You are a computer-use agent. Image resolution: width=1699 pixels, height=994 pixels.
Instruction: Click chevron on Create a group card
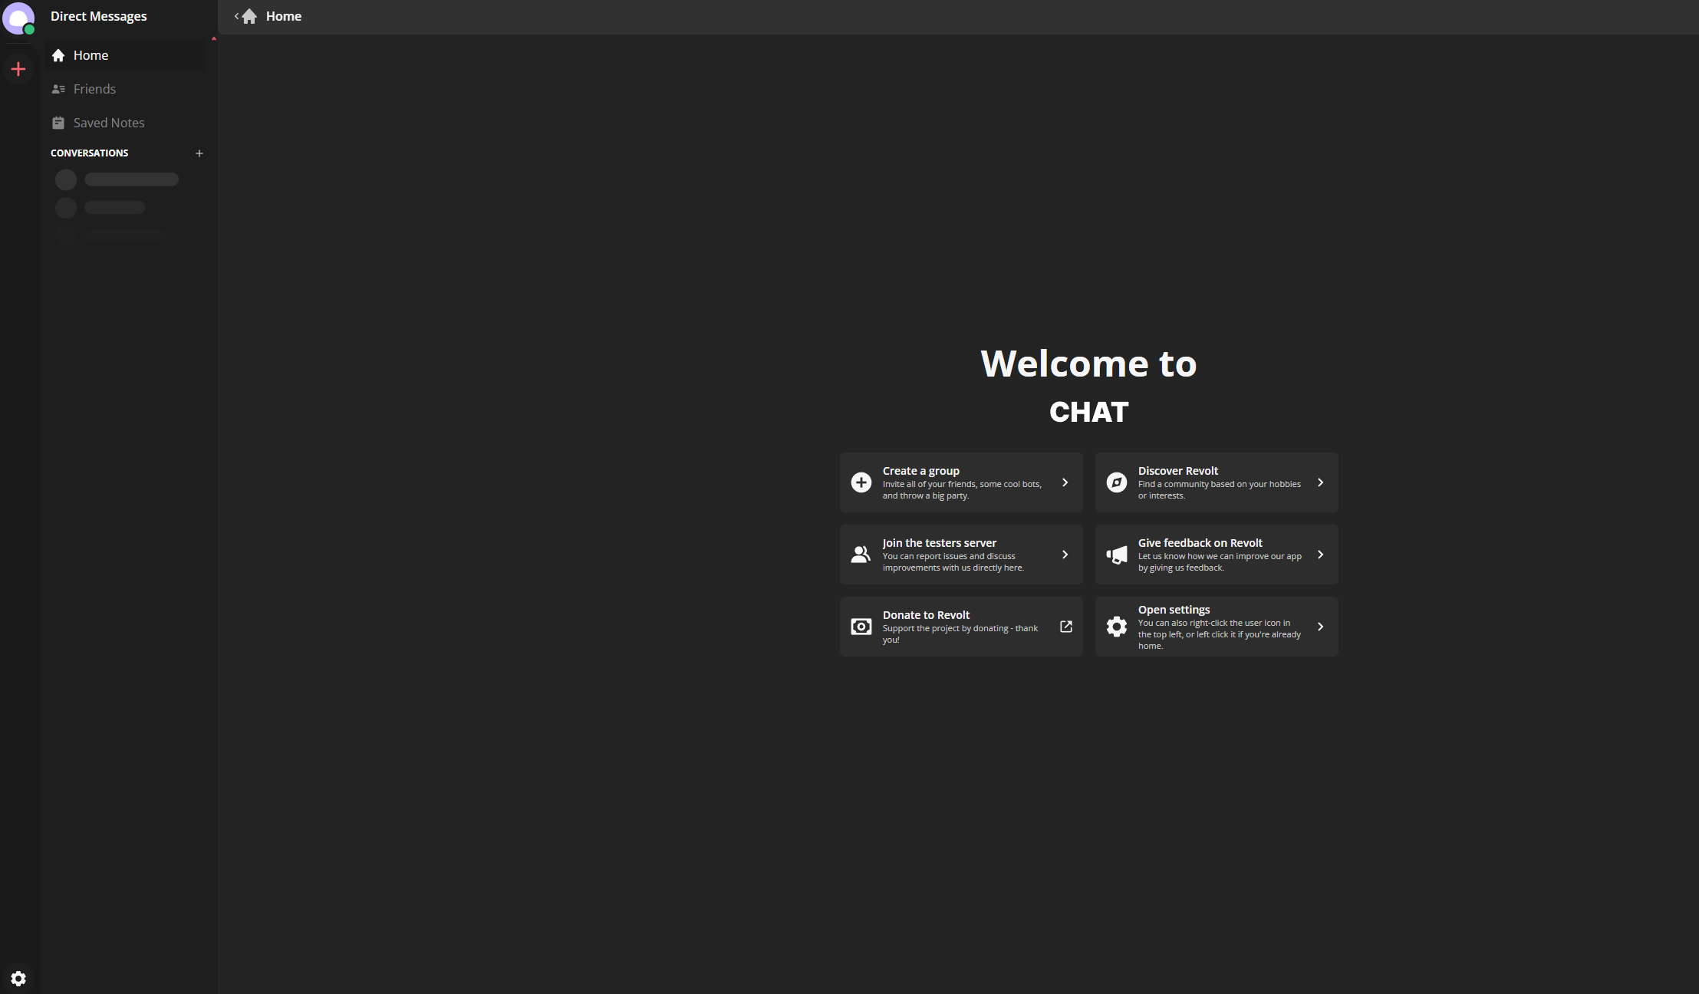[x=1065, y=482]
